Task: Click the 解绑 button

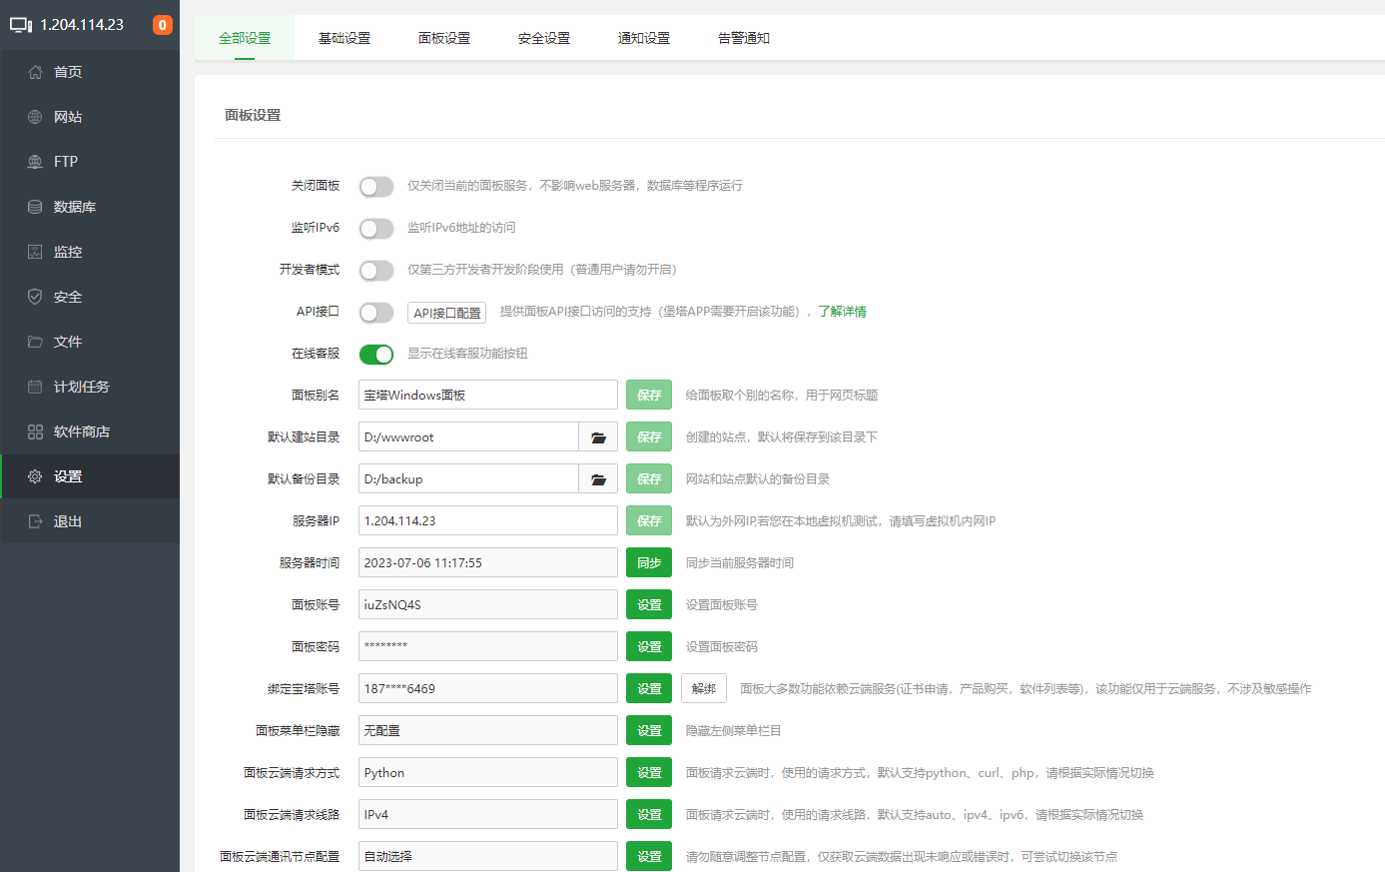Action: pos(704,689)
